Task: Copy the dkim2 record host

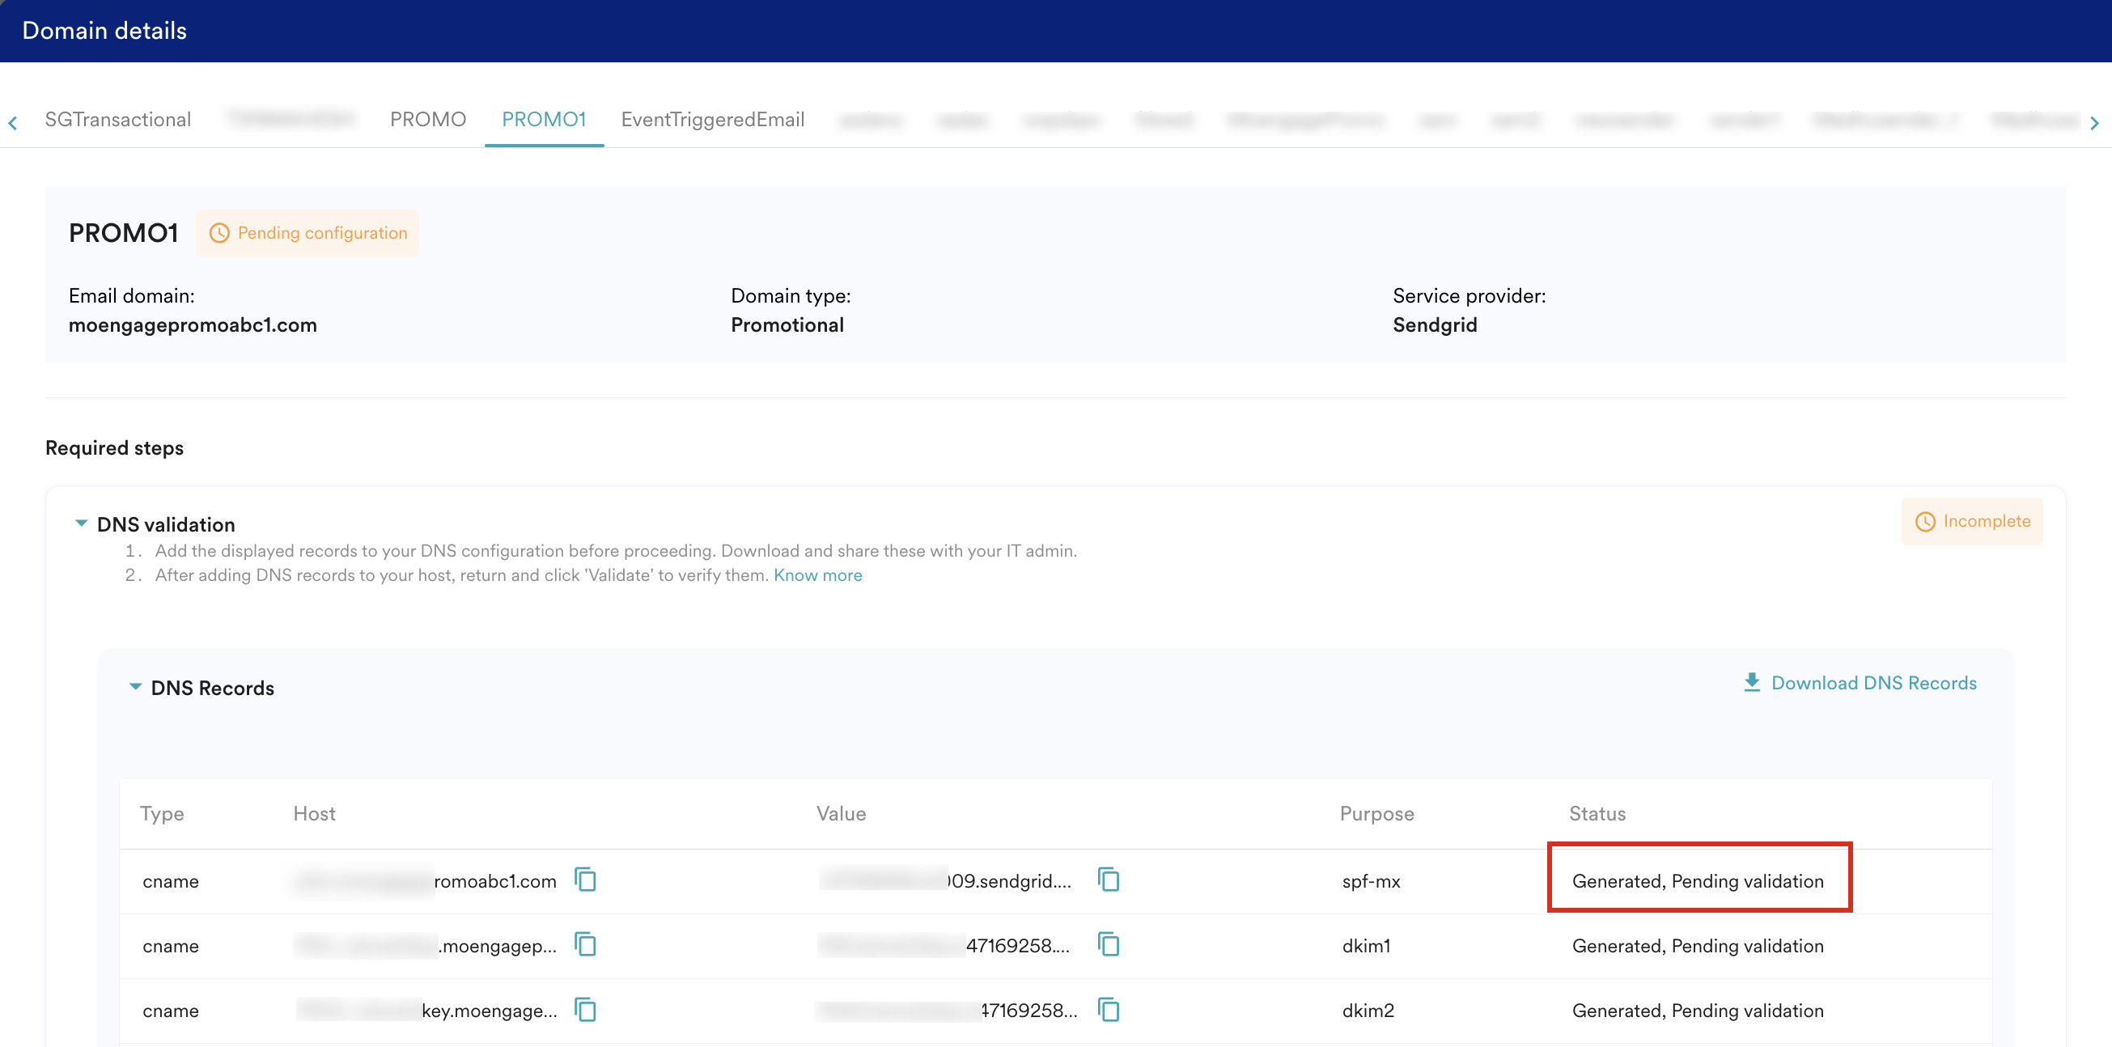Action: click(585, 1009)
